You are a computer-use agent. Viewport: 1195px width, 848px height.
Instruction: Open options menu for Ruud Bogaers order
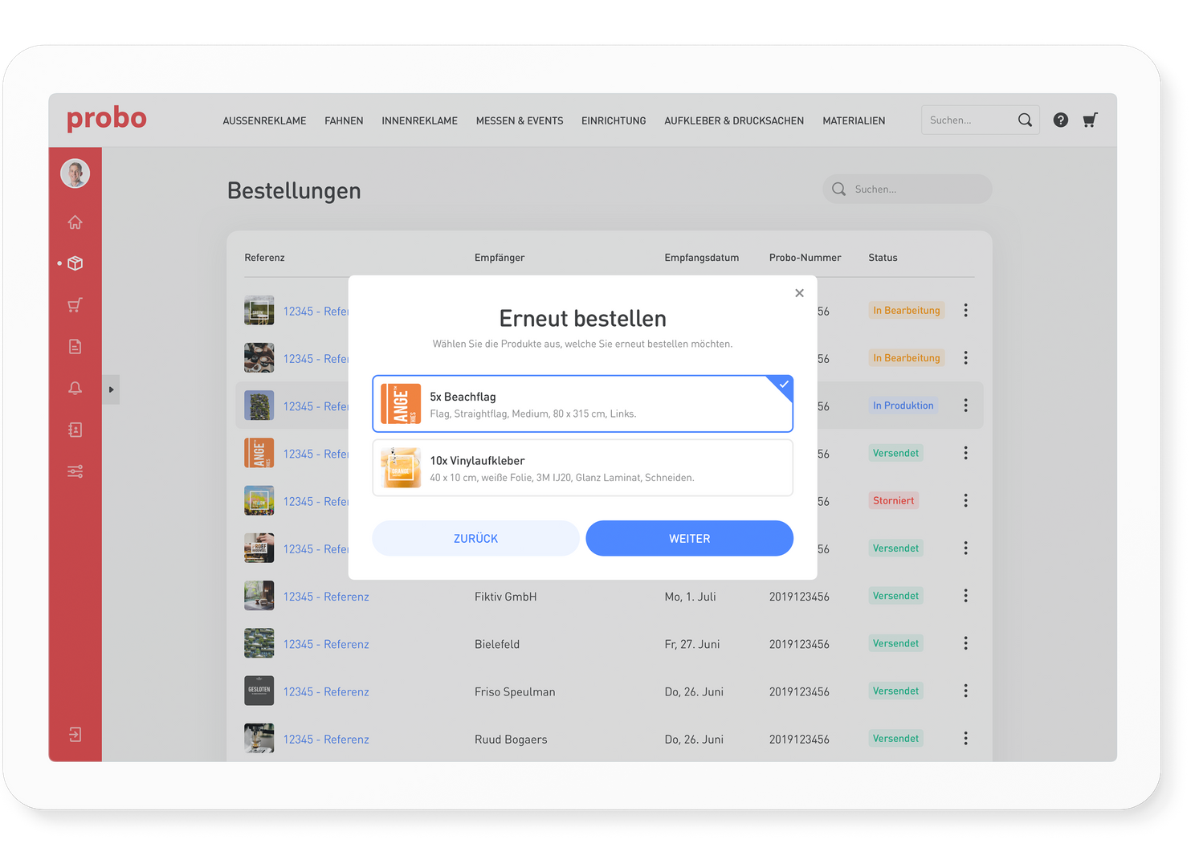point(965,738)
